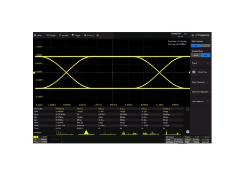Expand the Signal submenu
The image size is (245, 179).
(201, 63)
